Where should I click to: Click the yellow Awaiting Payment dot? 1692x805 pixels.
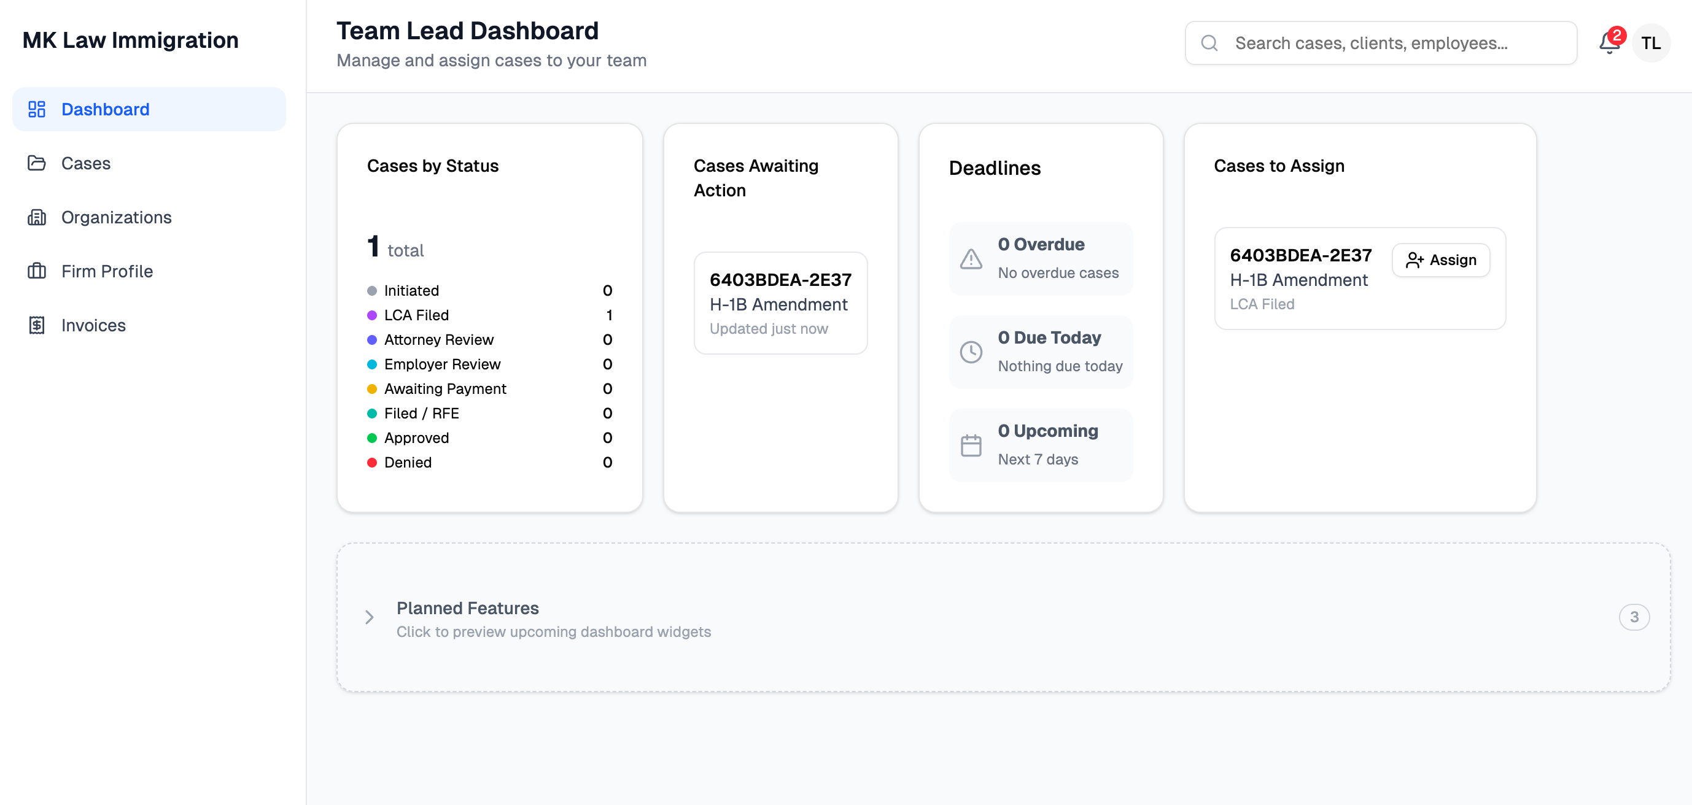click(372, 389)
